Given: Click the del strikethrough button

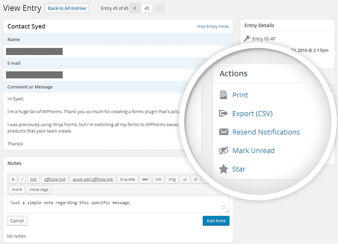Looking at the screenshot, I should [x=146, y=179].
